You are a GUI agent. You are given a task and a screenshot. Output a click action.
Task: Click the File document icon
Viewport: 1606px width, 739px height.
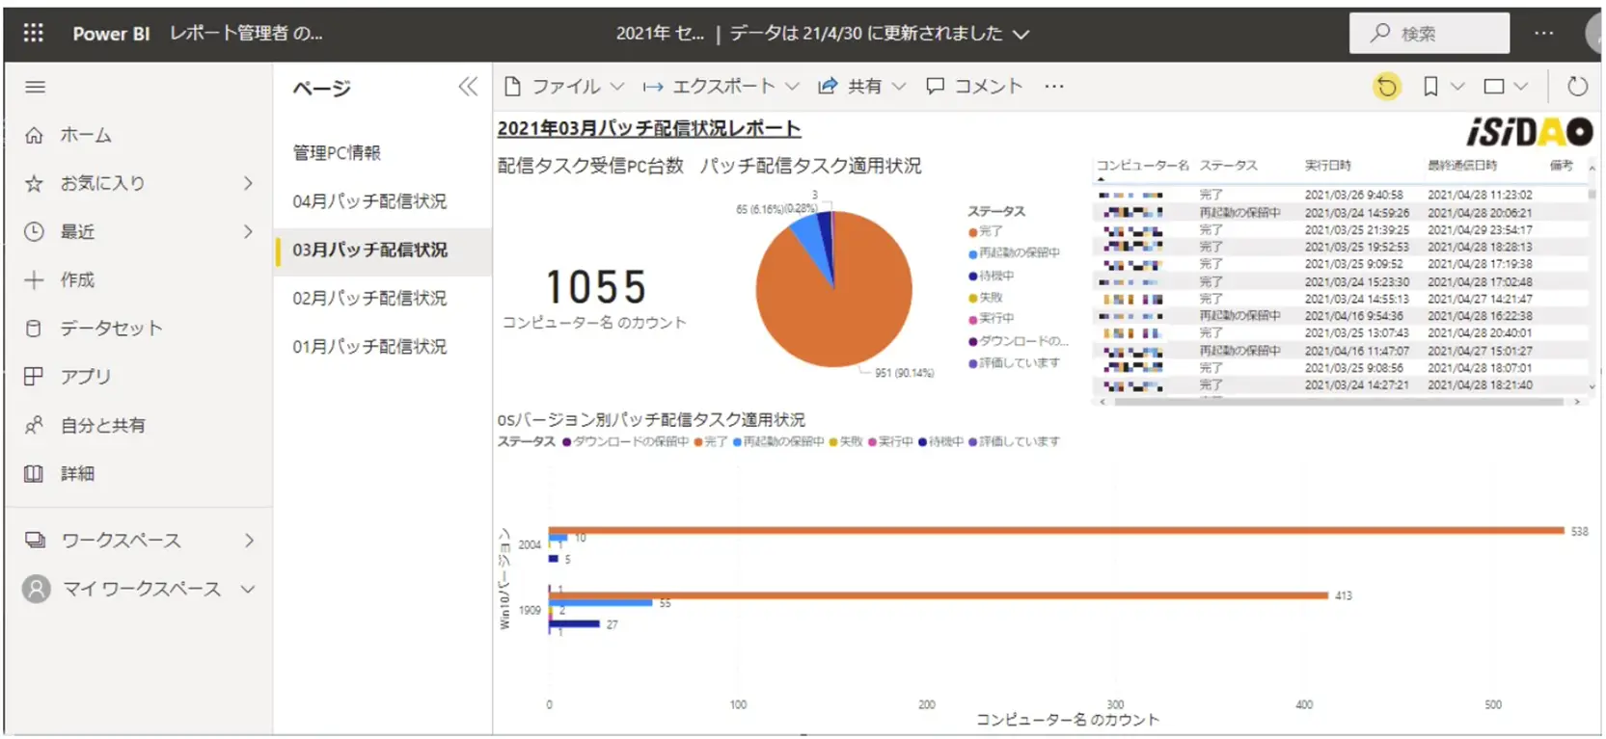coord(513,87)
